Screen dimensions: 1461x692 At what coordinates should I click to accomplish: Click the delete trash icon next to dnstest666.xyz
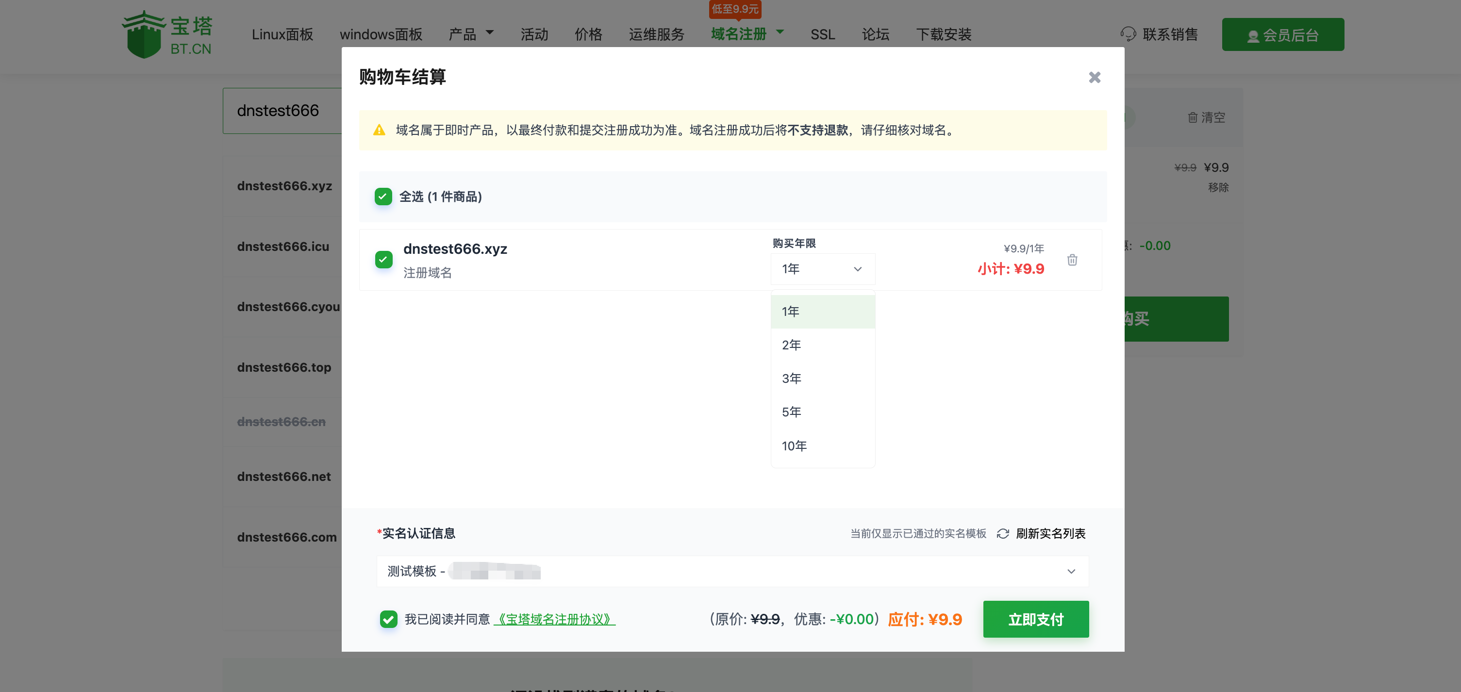click(x=1072, y=259)
